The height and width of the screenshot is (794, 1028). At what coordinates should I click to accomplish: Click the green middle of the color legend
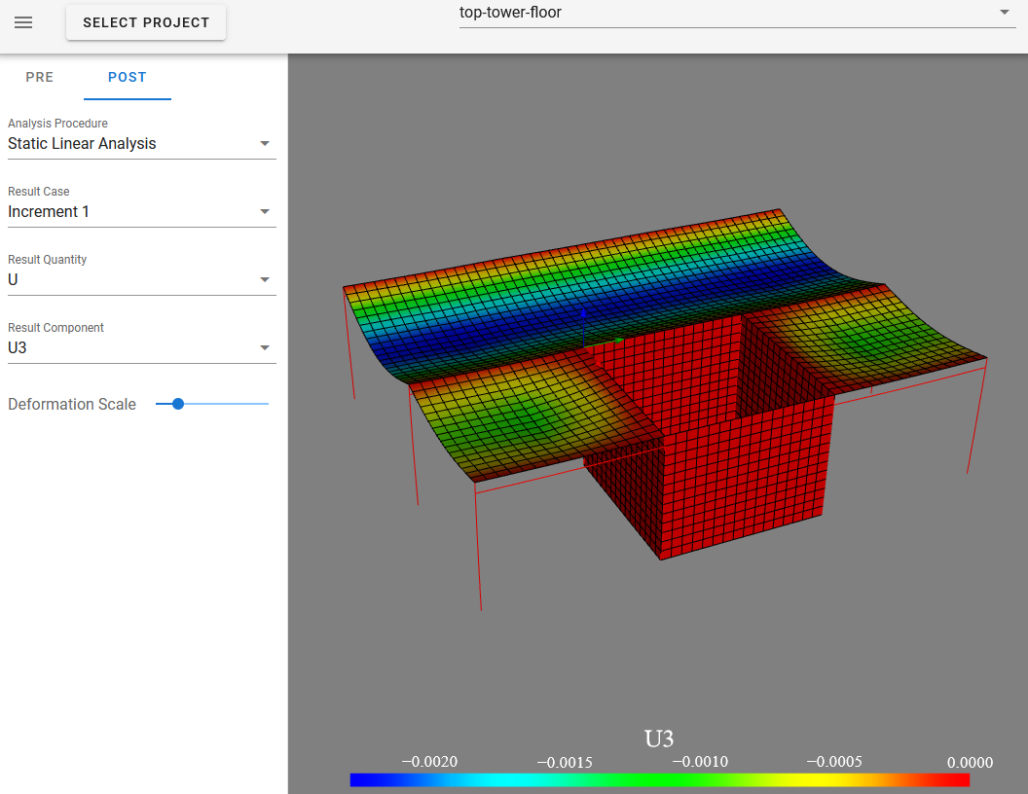pyautogui.click(x=660, y=779)
